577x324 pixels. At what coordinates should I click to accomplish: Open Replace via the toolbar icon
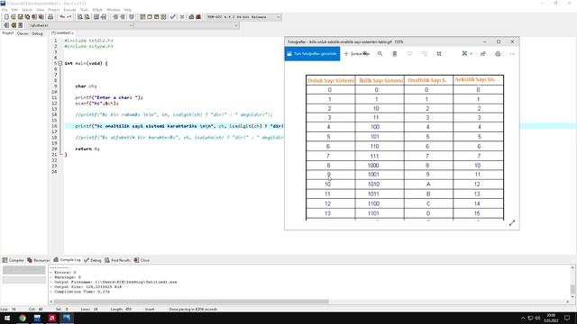point(87,17)
